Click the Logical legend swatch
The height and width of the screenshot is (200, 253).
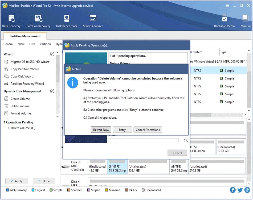point(33,190)
